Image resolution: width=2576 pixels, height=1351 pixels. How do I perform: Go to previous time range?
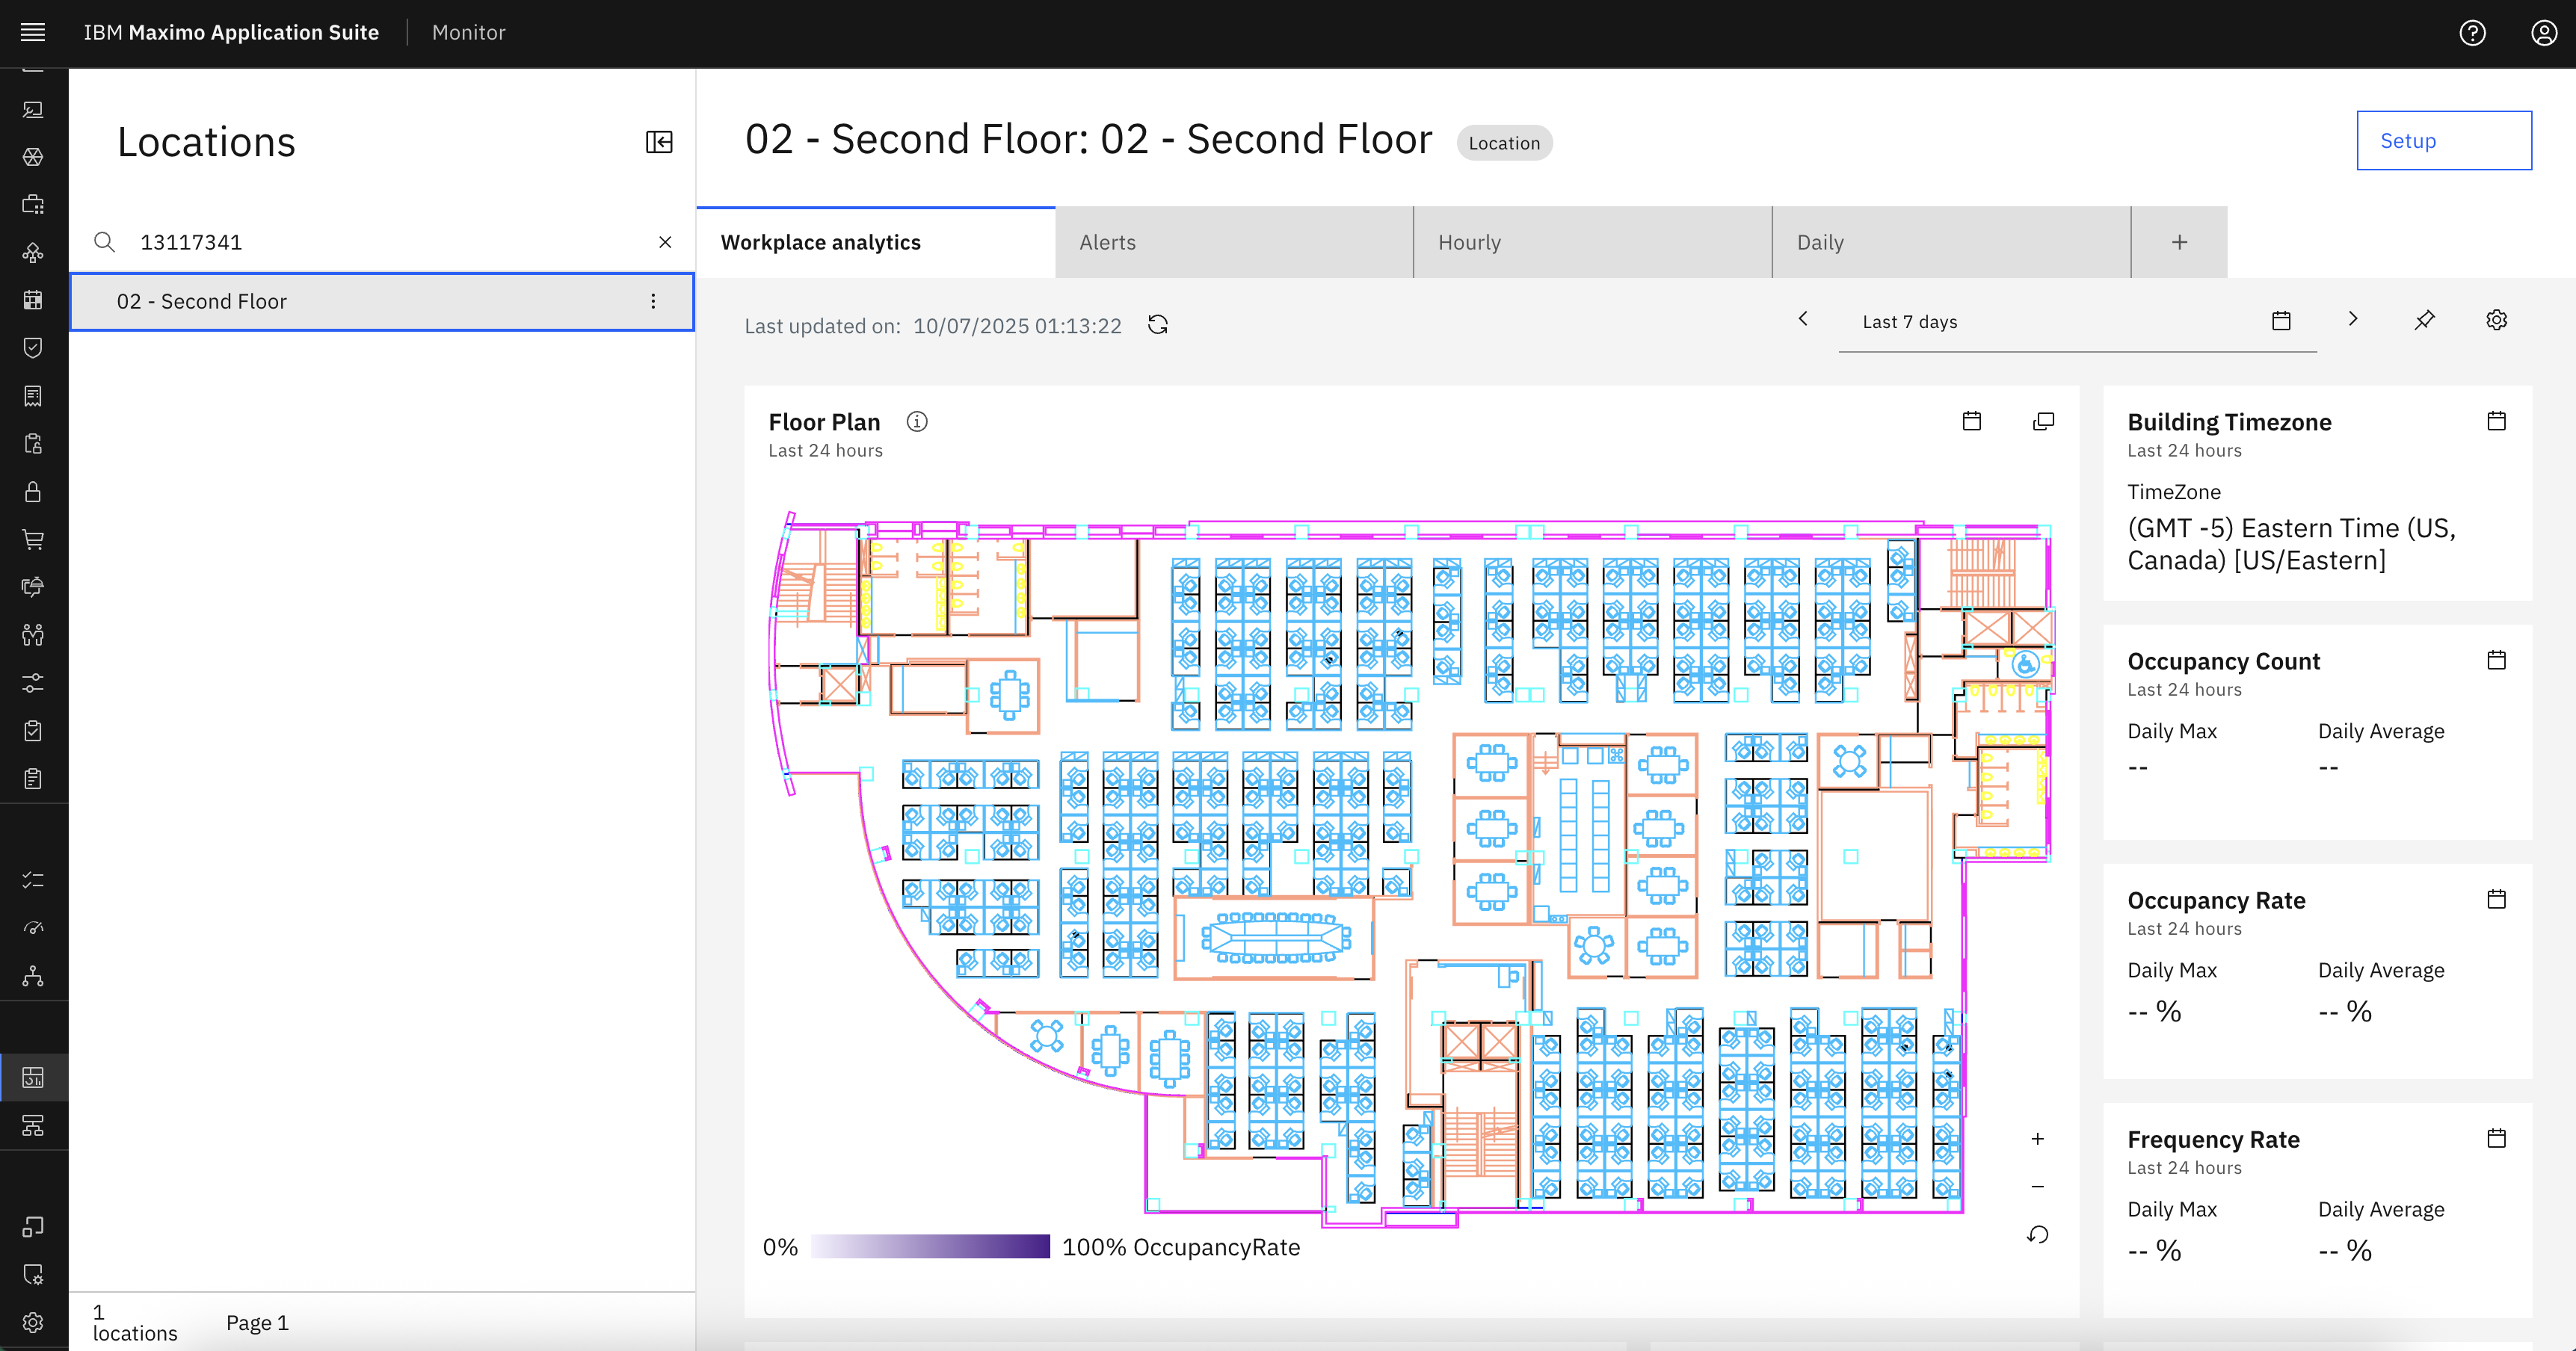coord(1803,319)
